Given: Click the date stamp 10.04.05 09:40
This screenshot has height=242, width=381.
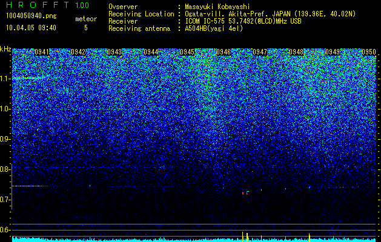Looking at the screenshot, I should [x=31, y=28].
